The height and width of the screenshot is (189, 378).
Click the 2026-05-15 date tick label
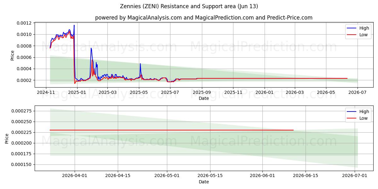pyautogui.click(x=210, y=176)
